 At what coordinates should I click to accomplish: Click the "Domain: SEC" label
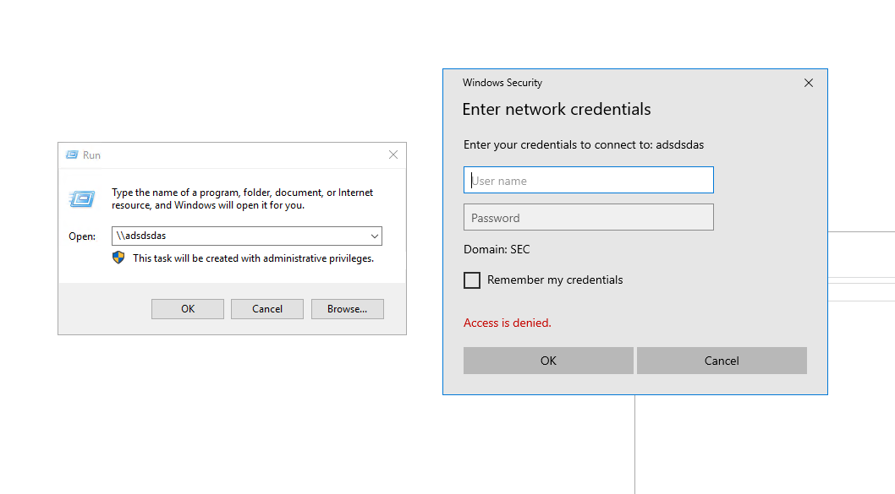click(497, 250)
